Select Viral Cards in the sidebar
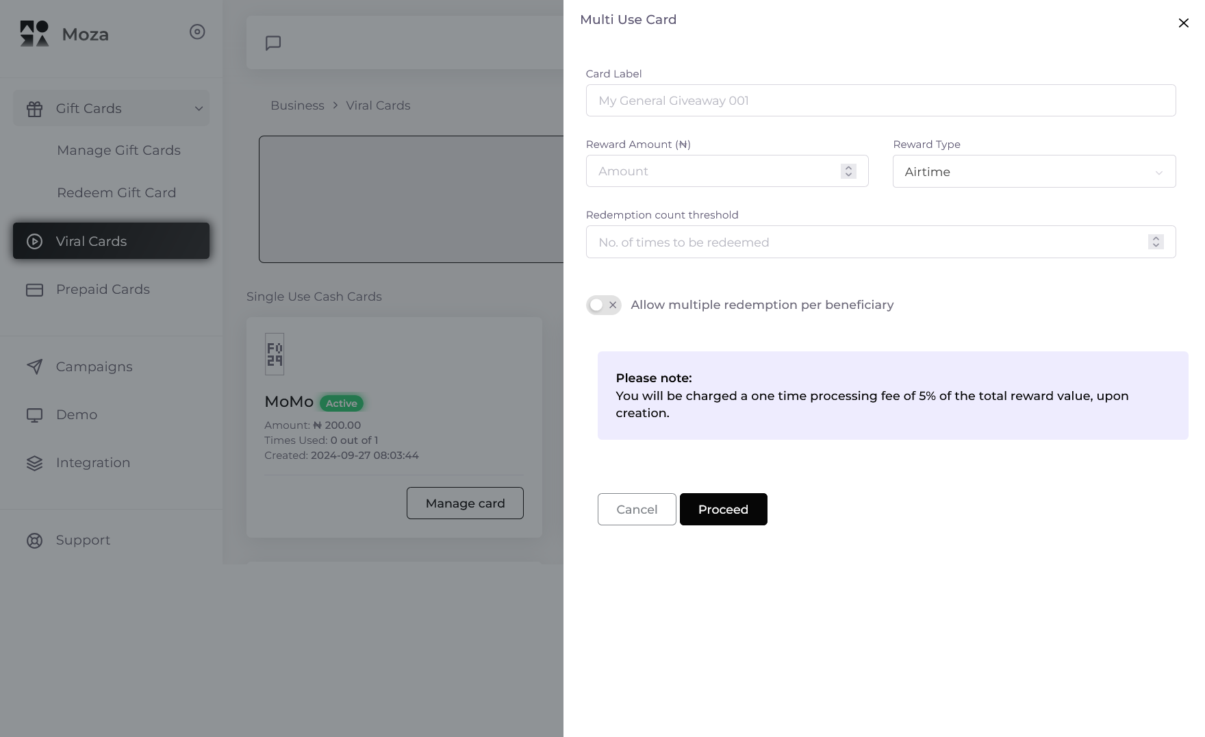This screenshot has height=737, width=1205. [111, 241]
